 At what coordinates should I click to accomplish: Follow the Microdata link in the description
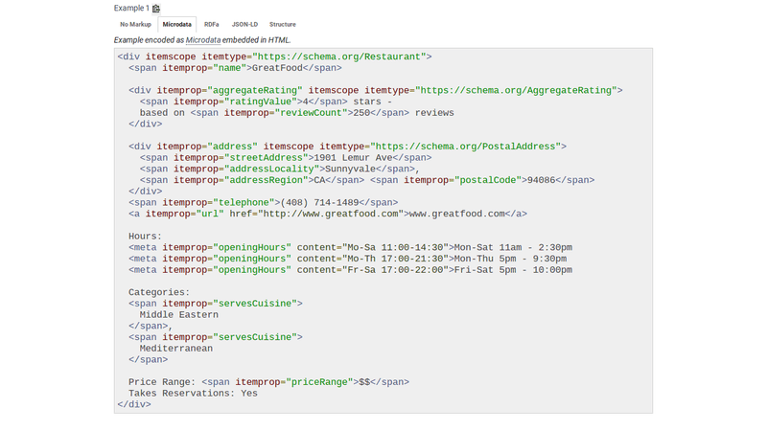[203, 40]
